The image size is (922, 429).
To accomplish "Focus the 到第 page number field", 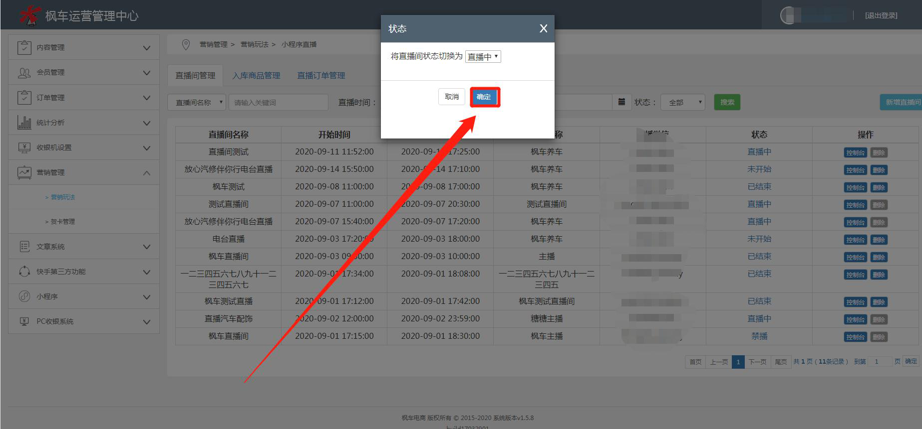I will point(880,362).
